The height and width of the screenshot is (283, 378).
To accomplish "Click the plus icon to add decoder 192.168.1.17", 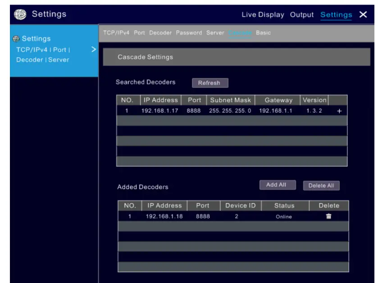I will click(339, 111).
